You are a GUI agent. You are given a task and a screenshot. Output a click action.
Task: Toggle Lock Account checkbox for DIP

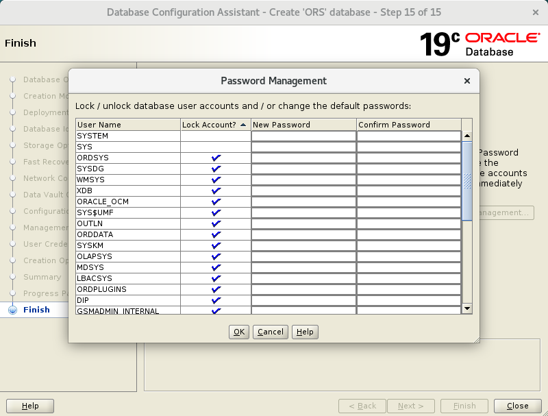point(216,300)
